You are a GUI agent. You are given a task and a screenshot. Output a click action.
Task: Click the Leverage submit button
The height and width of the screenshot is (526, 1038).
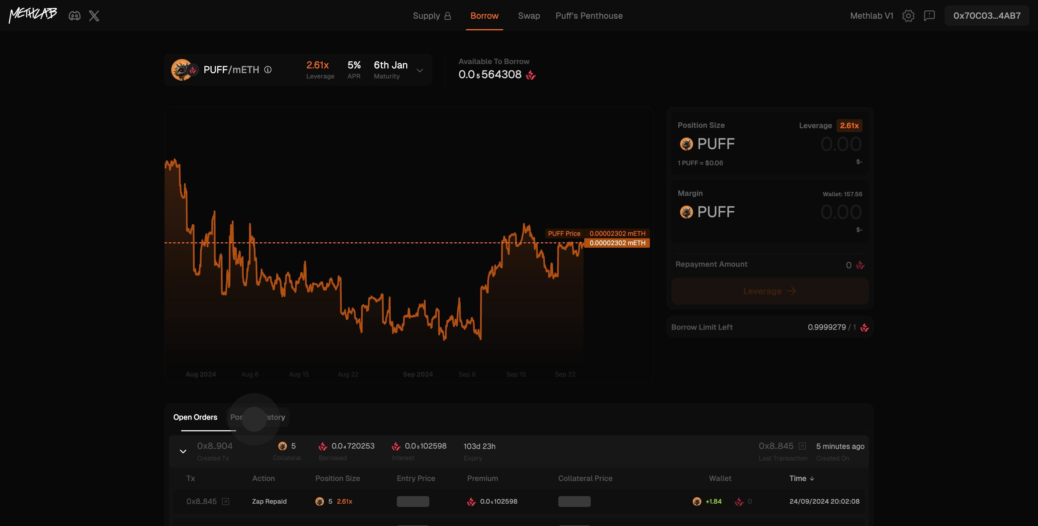coord(769,291)
